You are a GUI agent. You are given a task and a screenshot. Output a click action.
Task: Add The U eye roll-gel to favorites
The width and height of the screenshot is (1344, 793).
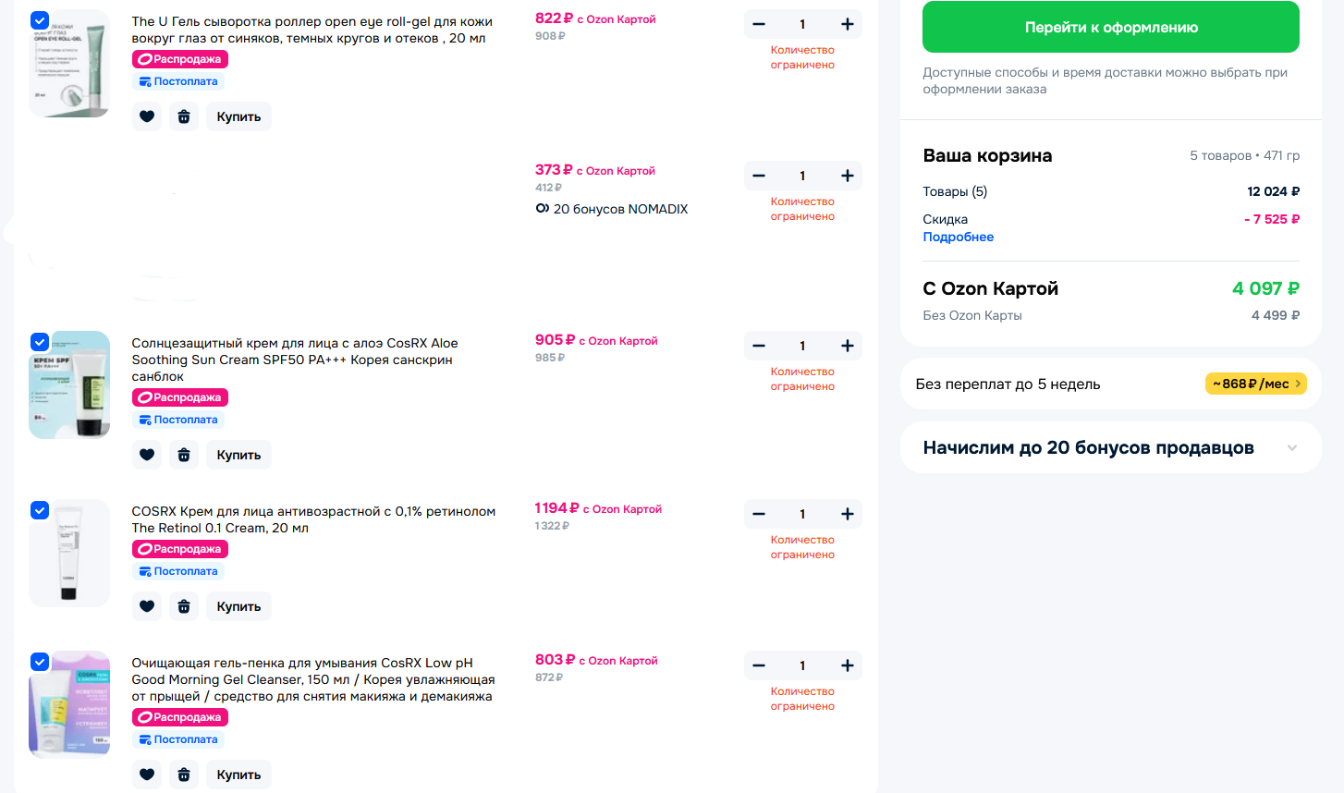click(147, 116)
